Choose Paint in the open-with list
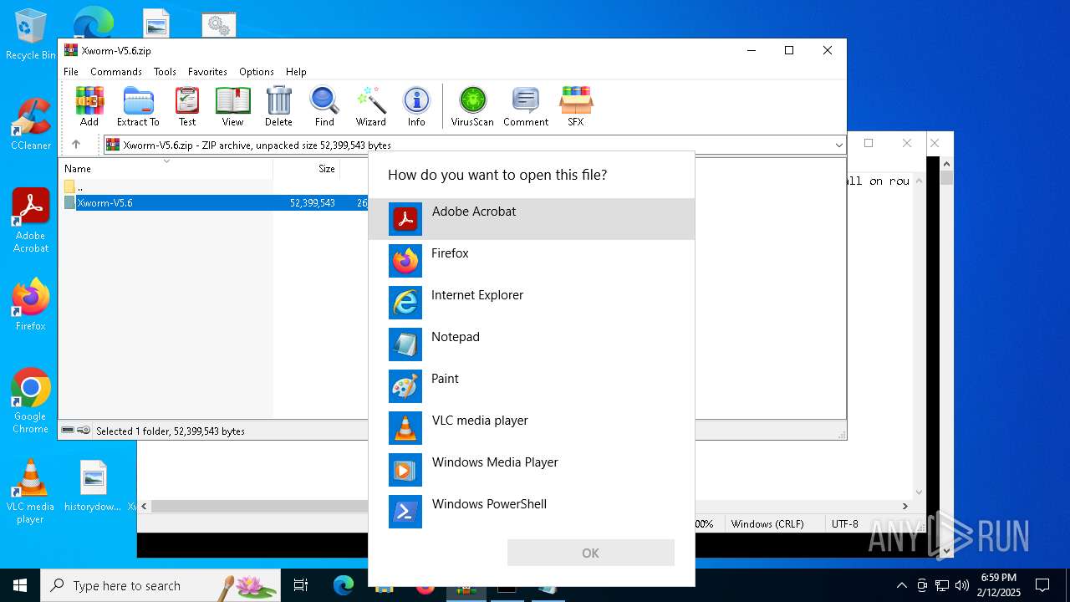 click(532, 386)
